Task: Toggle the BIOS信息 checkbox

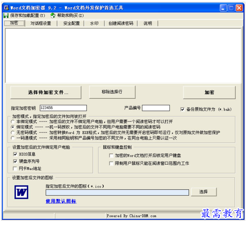Action: (15, 155)
